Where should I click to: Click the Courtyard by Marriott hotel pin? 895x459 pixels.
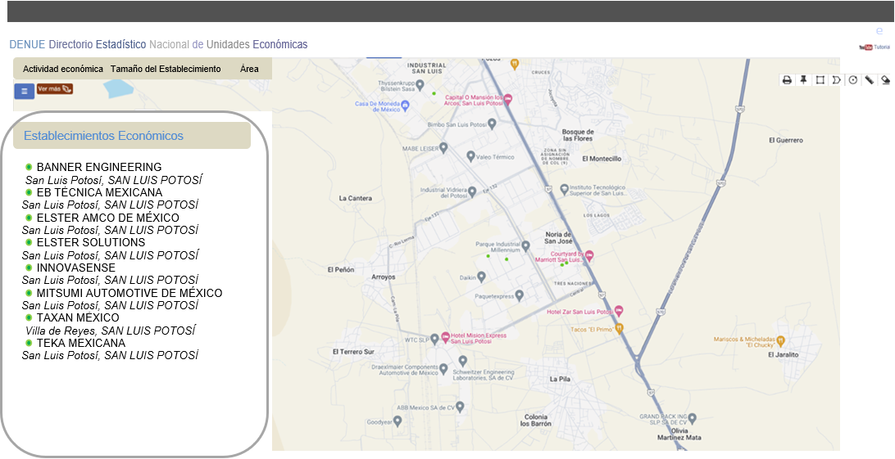click(x=589, y=255)
